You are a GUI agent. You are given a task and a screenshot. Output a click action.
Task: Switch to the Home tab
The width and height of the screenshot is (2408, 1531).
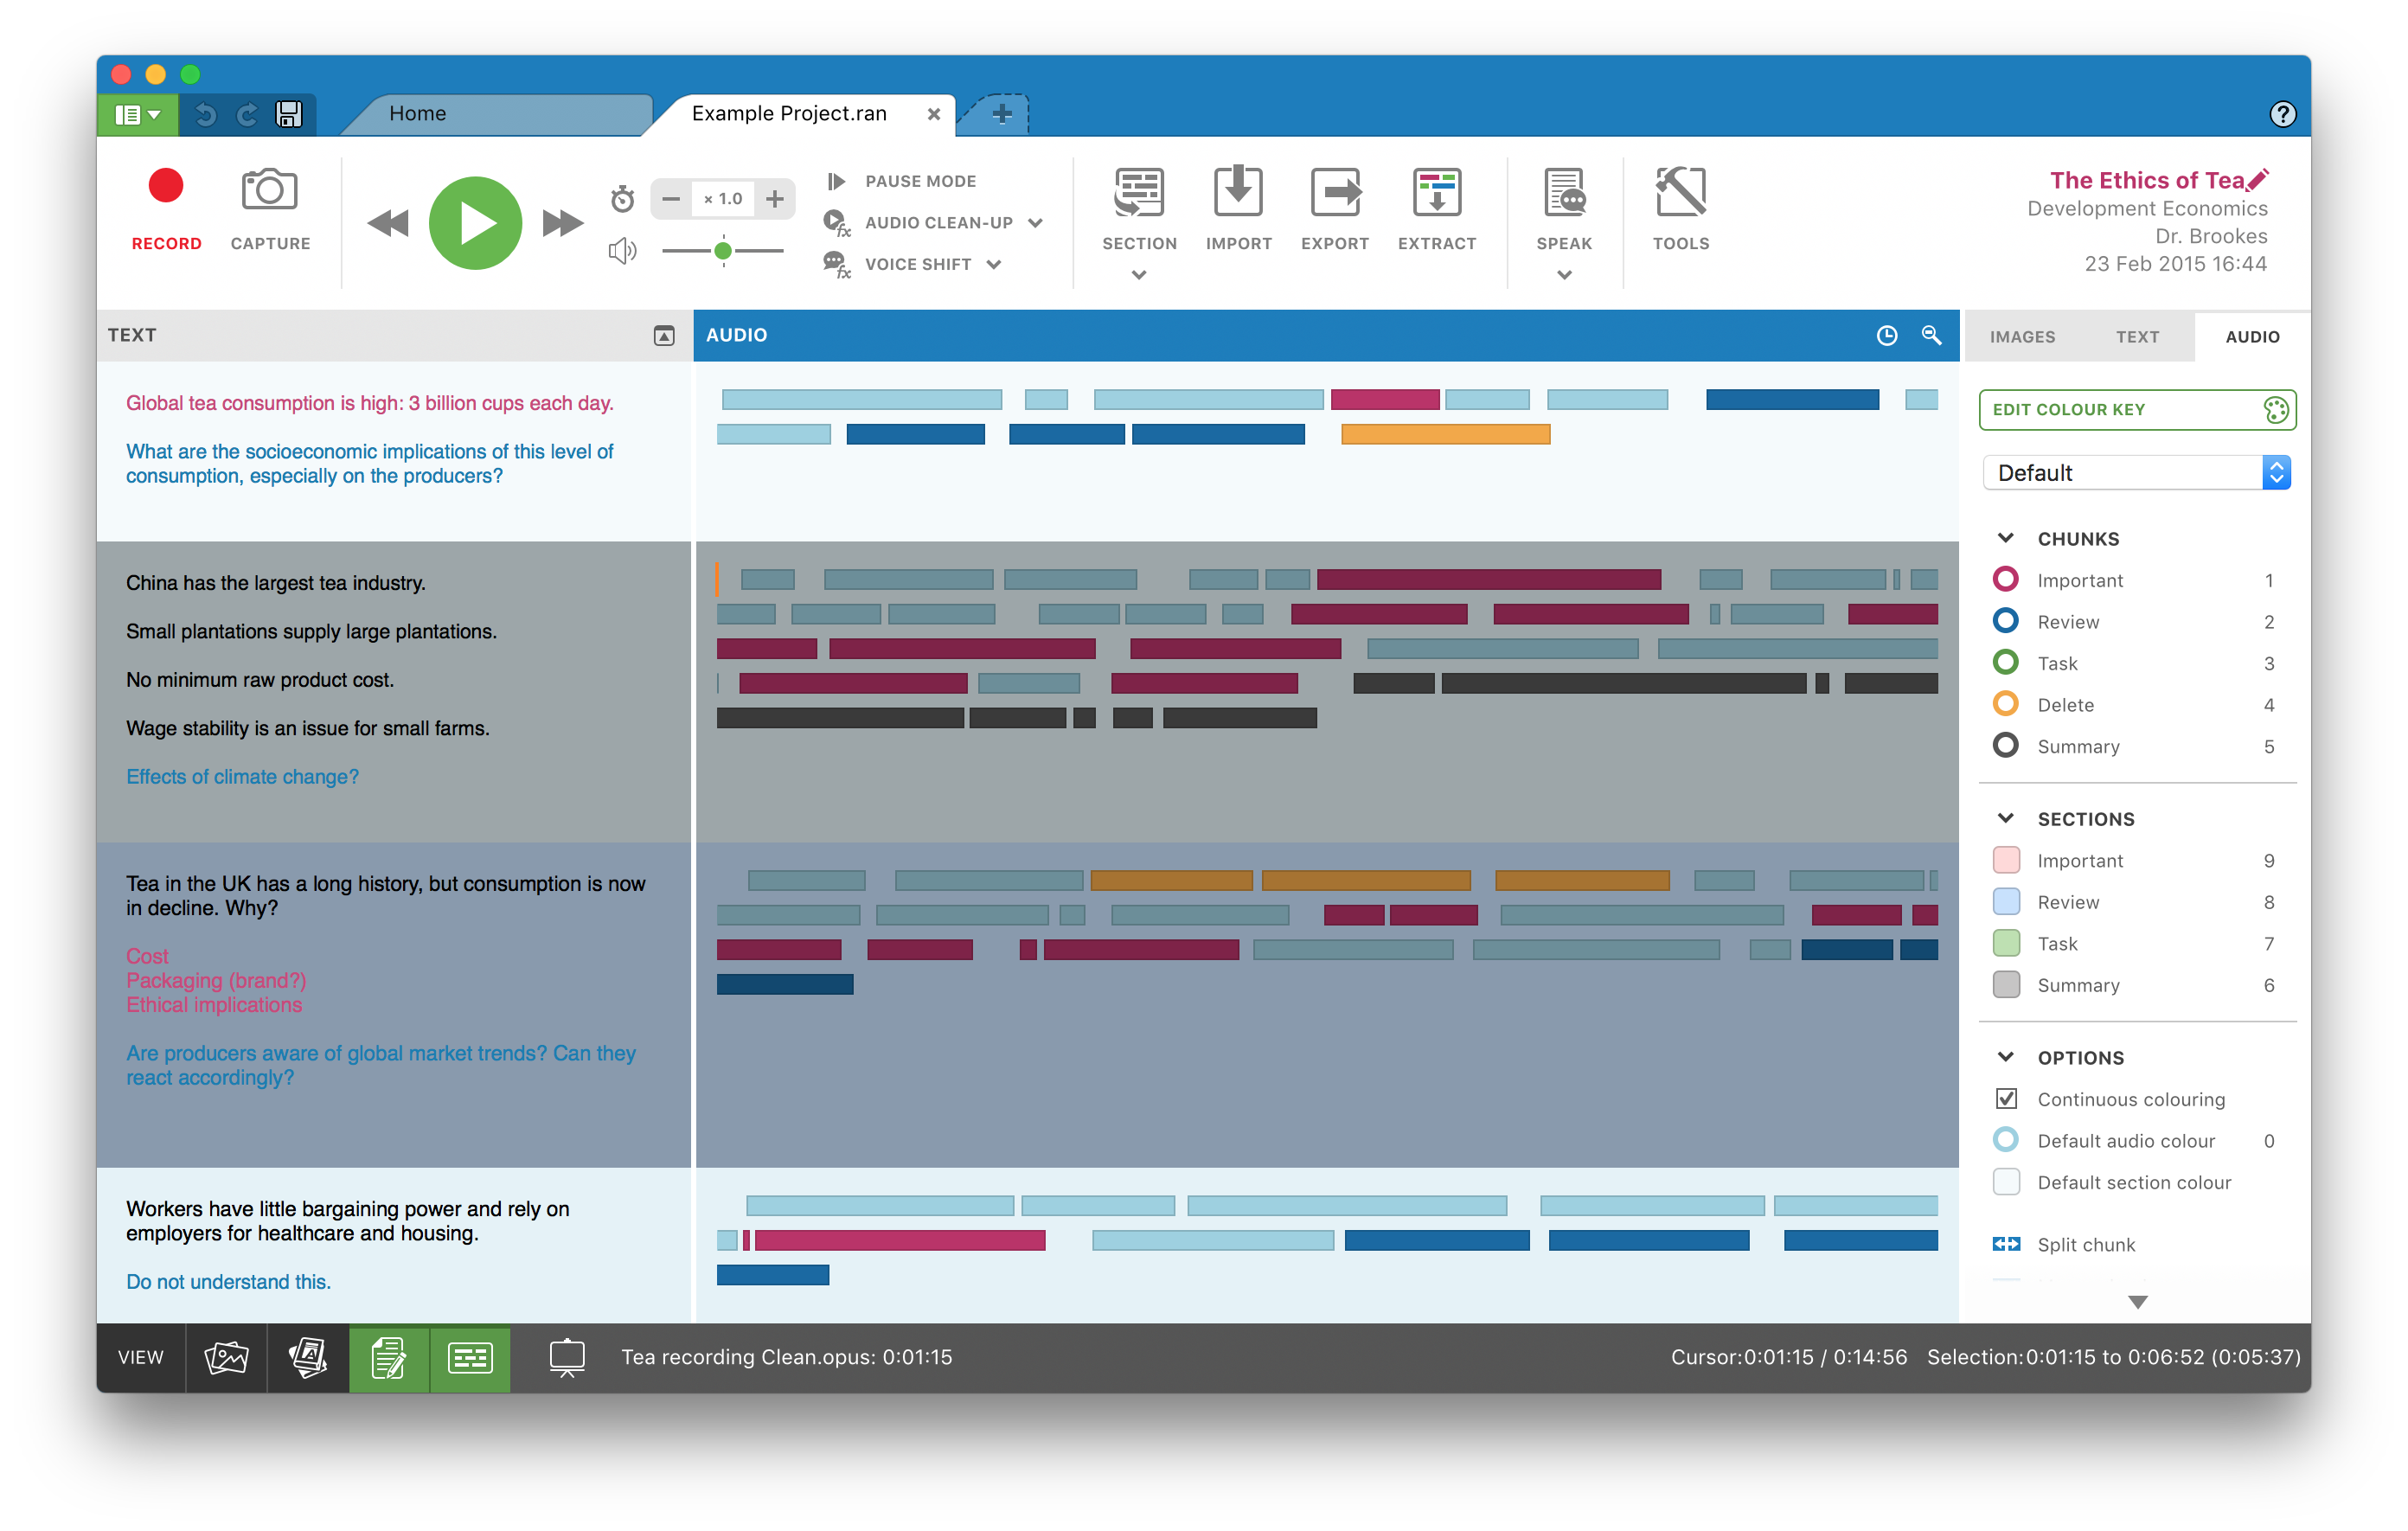(x=417, y=114)
